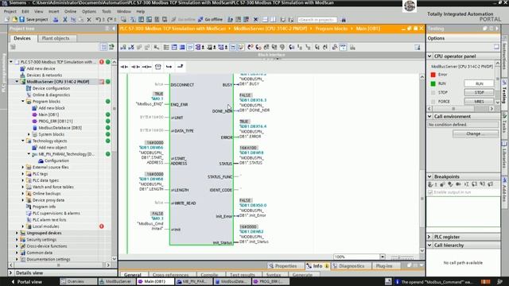Open the Options menu

pos(89,11)
